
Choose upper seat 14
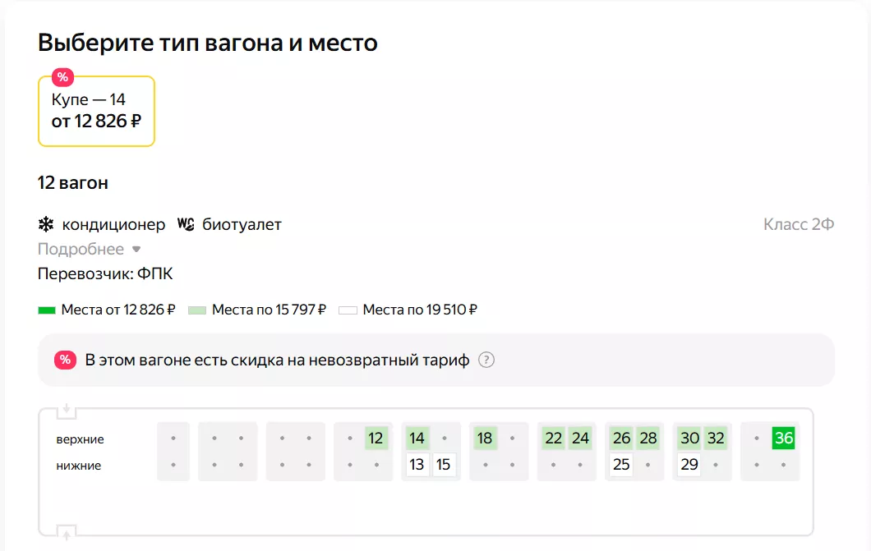coord(417,439)
